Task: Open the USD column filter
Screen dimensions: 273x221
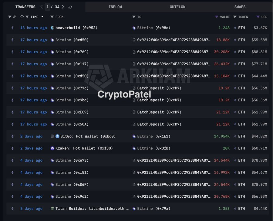Action: click(258, 17)
